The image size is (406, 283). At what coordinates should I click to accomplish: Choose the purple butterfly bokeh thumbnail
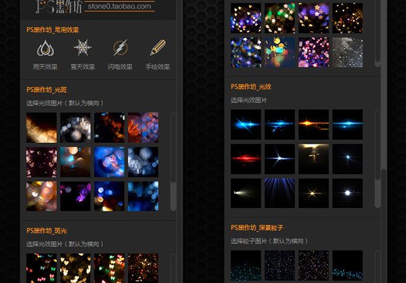[x=75, y=196]
